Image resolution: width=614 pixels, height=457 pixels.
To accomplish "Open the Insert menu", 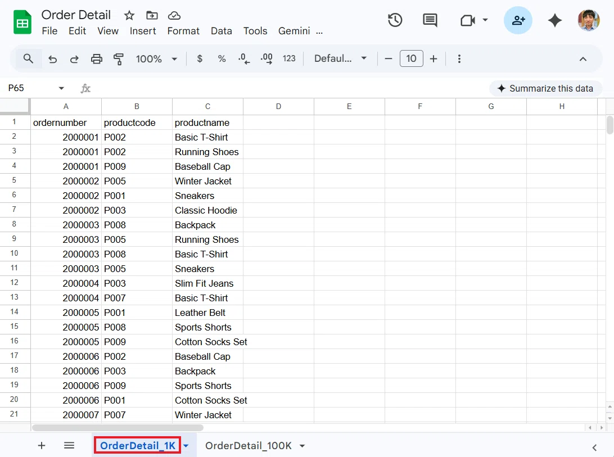I will [x=143, y=31].
